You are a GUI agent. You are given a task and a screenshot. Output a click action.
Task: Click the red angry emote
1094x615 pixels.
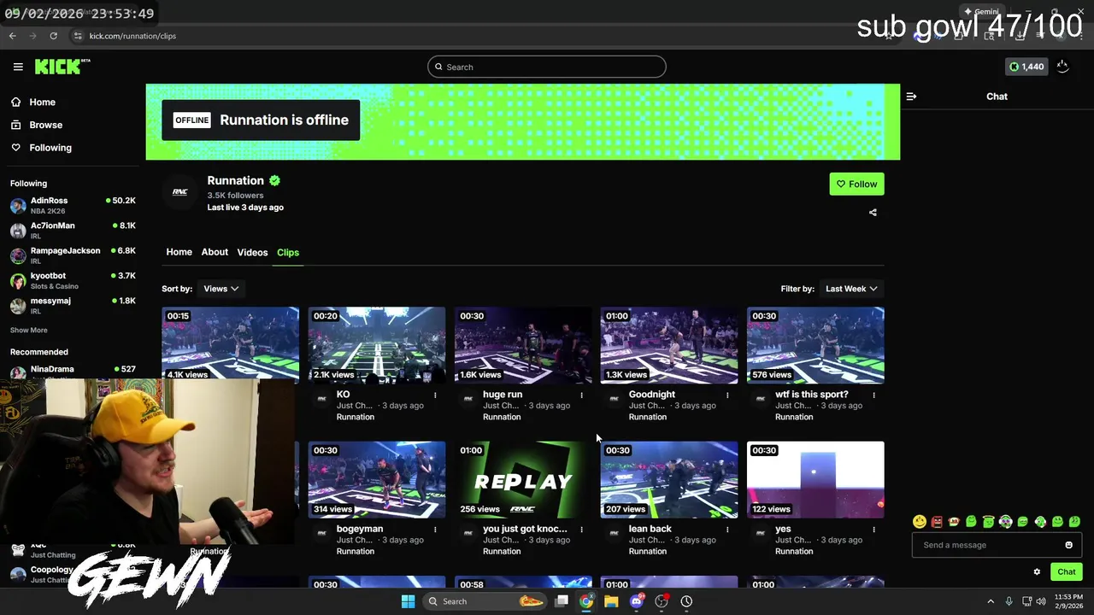tap(937, 521)
